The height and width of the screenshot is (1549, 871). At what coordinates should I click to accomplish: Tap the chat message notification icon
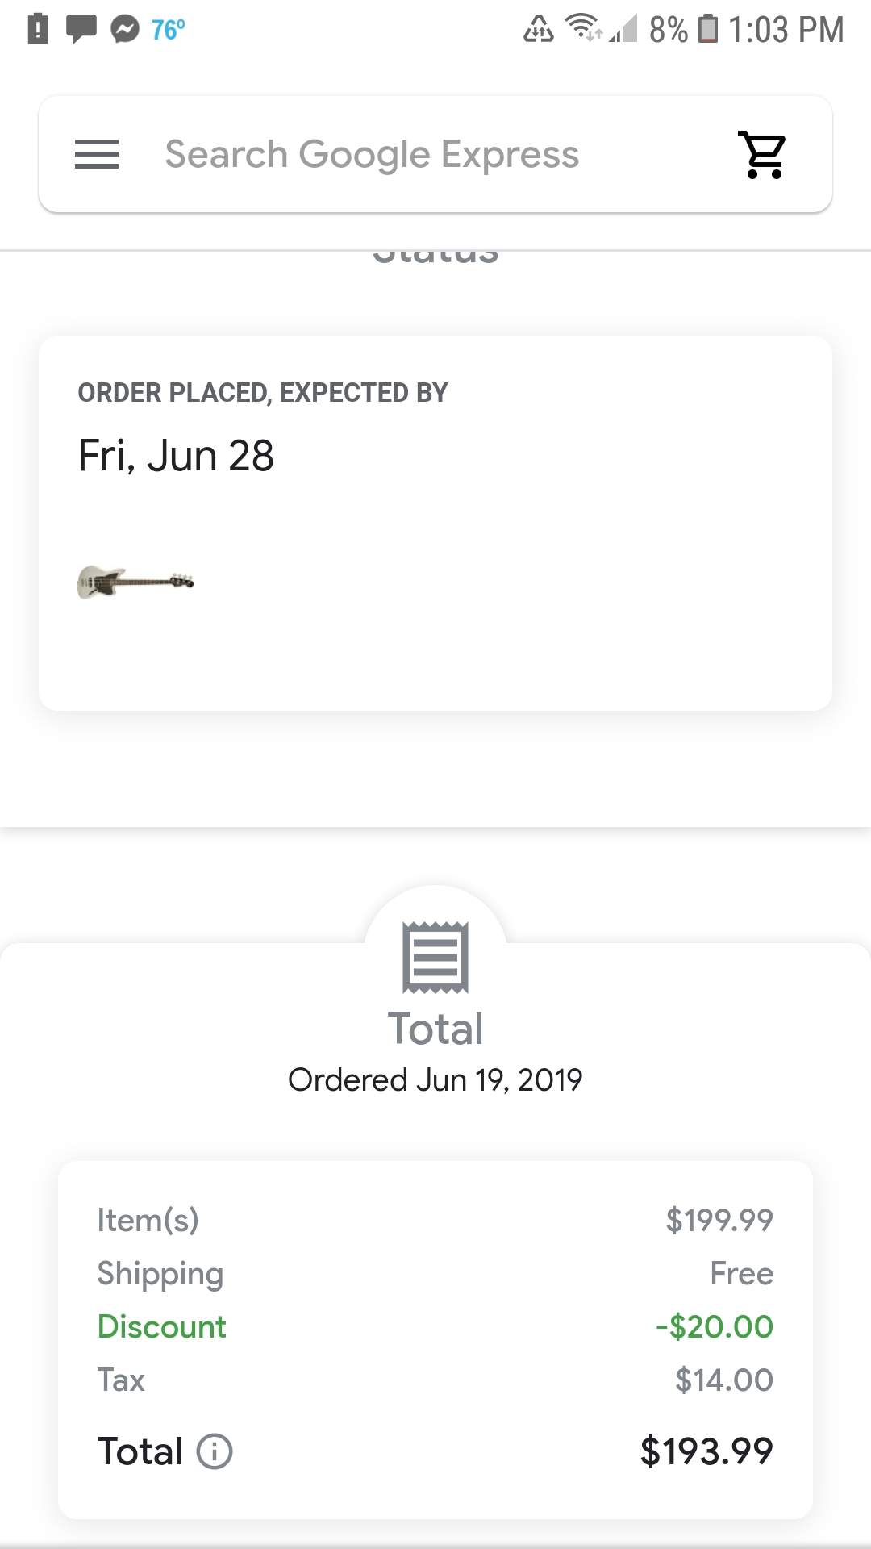pyautogui.click(x=81, y=29)
